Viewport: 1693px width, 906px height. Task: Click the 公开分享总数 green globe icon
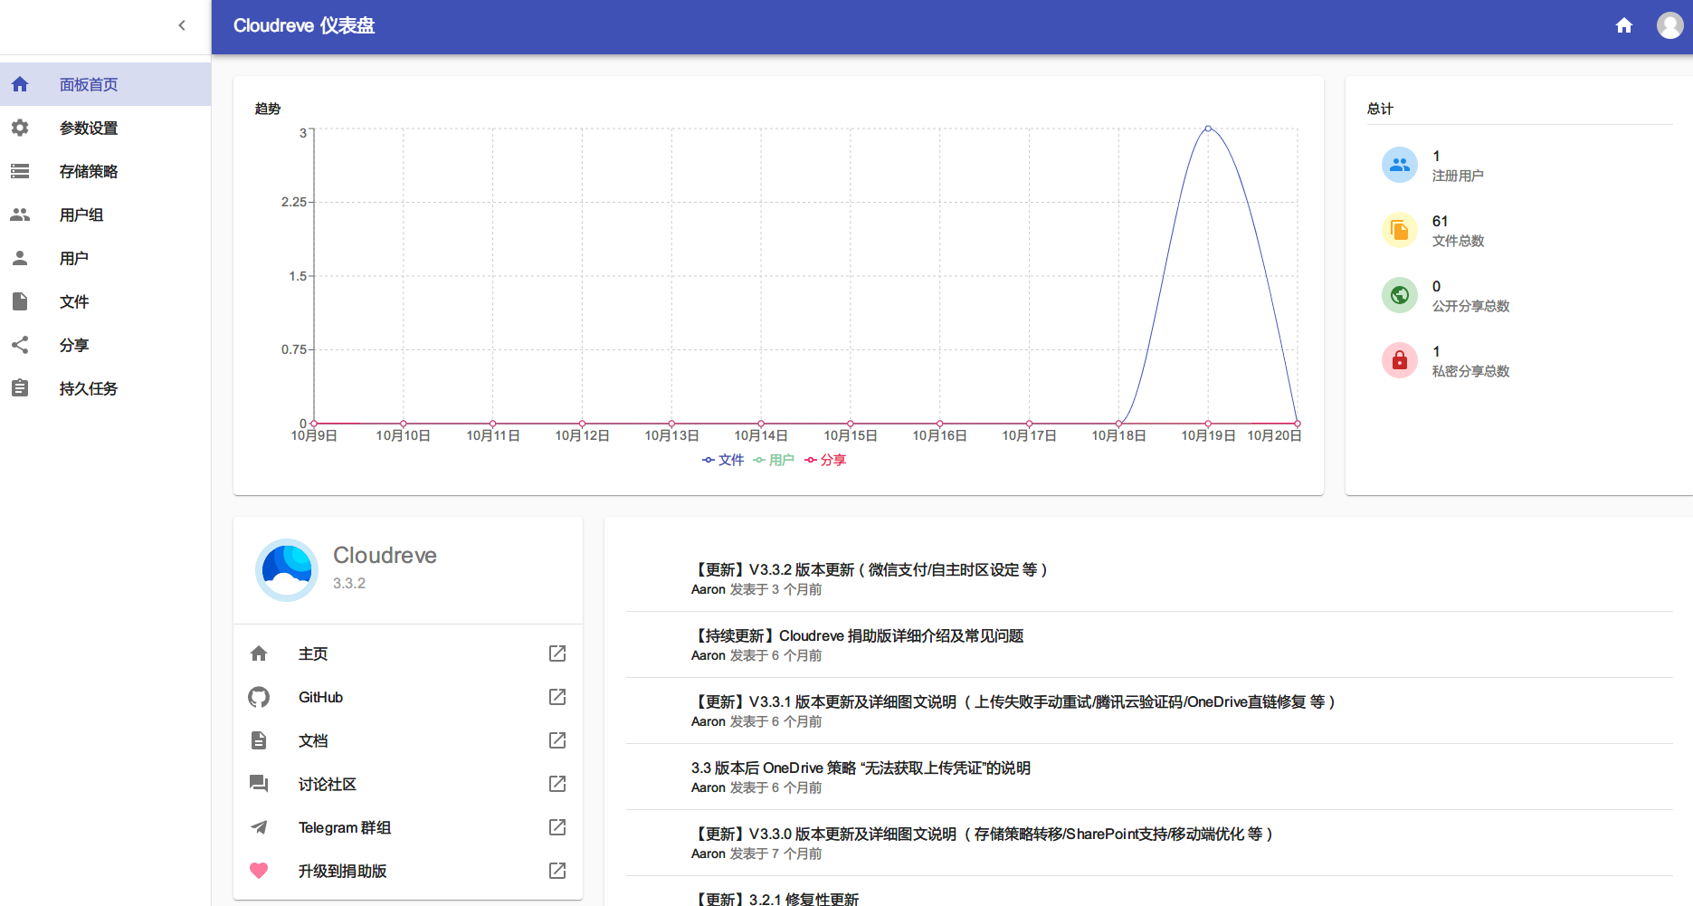[1400, 295]
